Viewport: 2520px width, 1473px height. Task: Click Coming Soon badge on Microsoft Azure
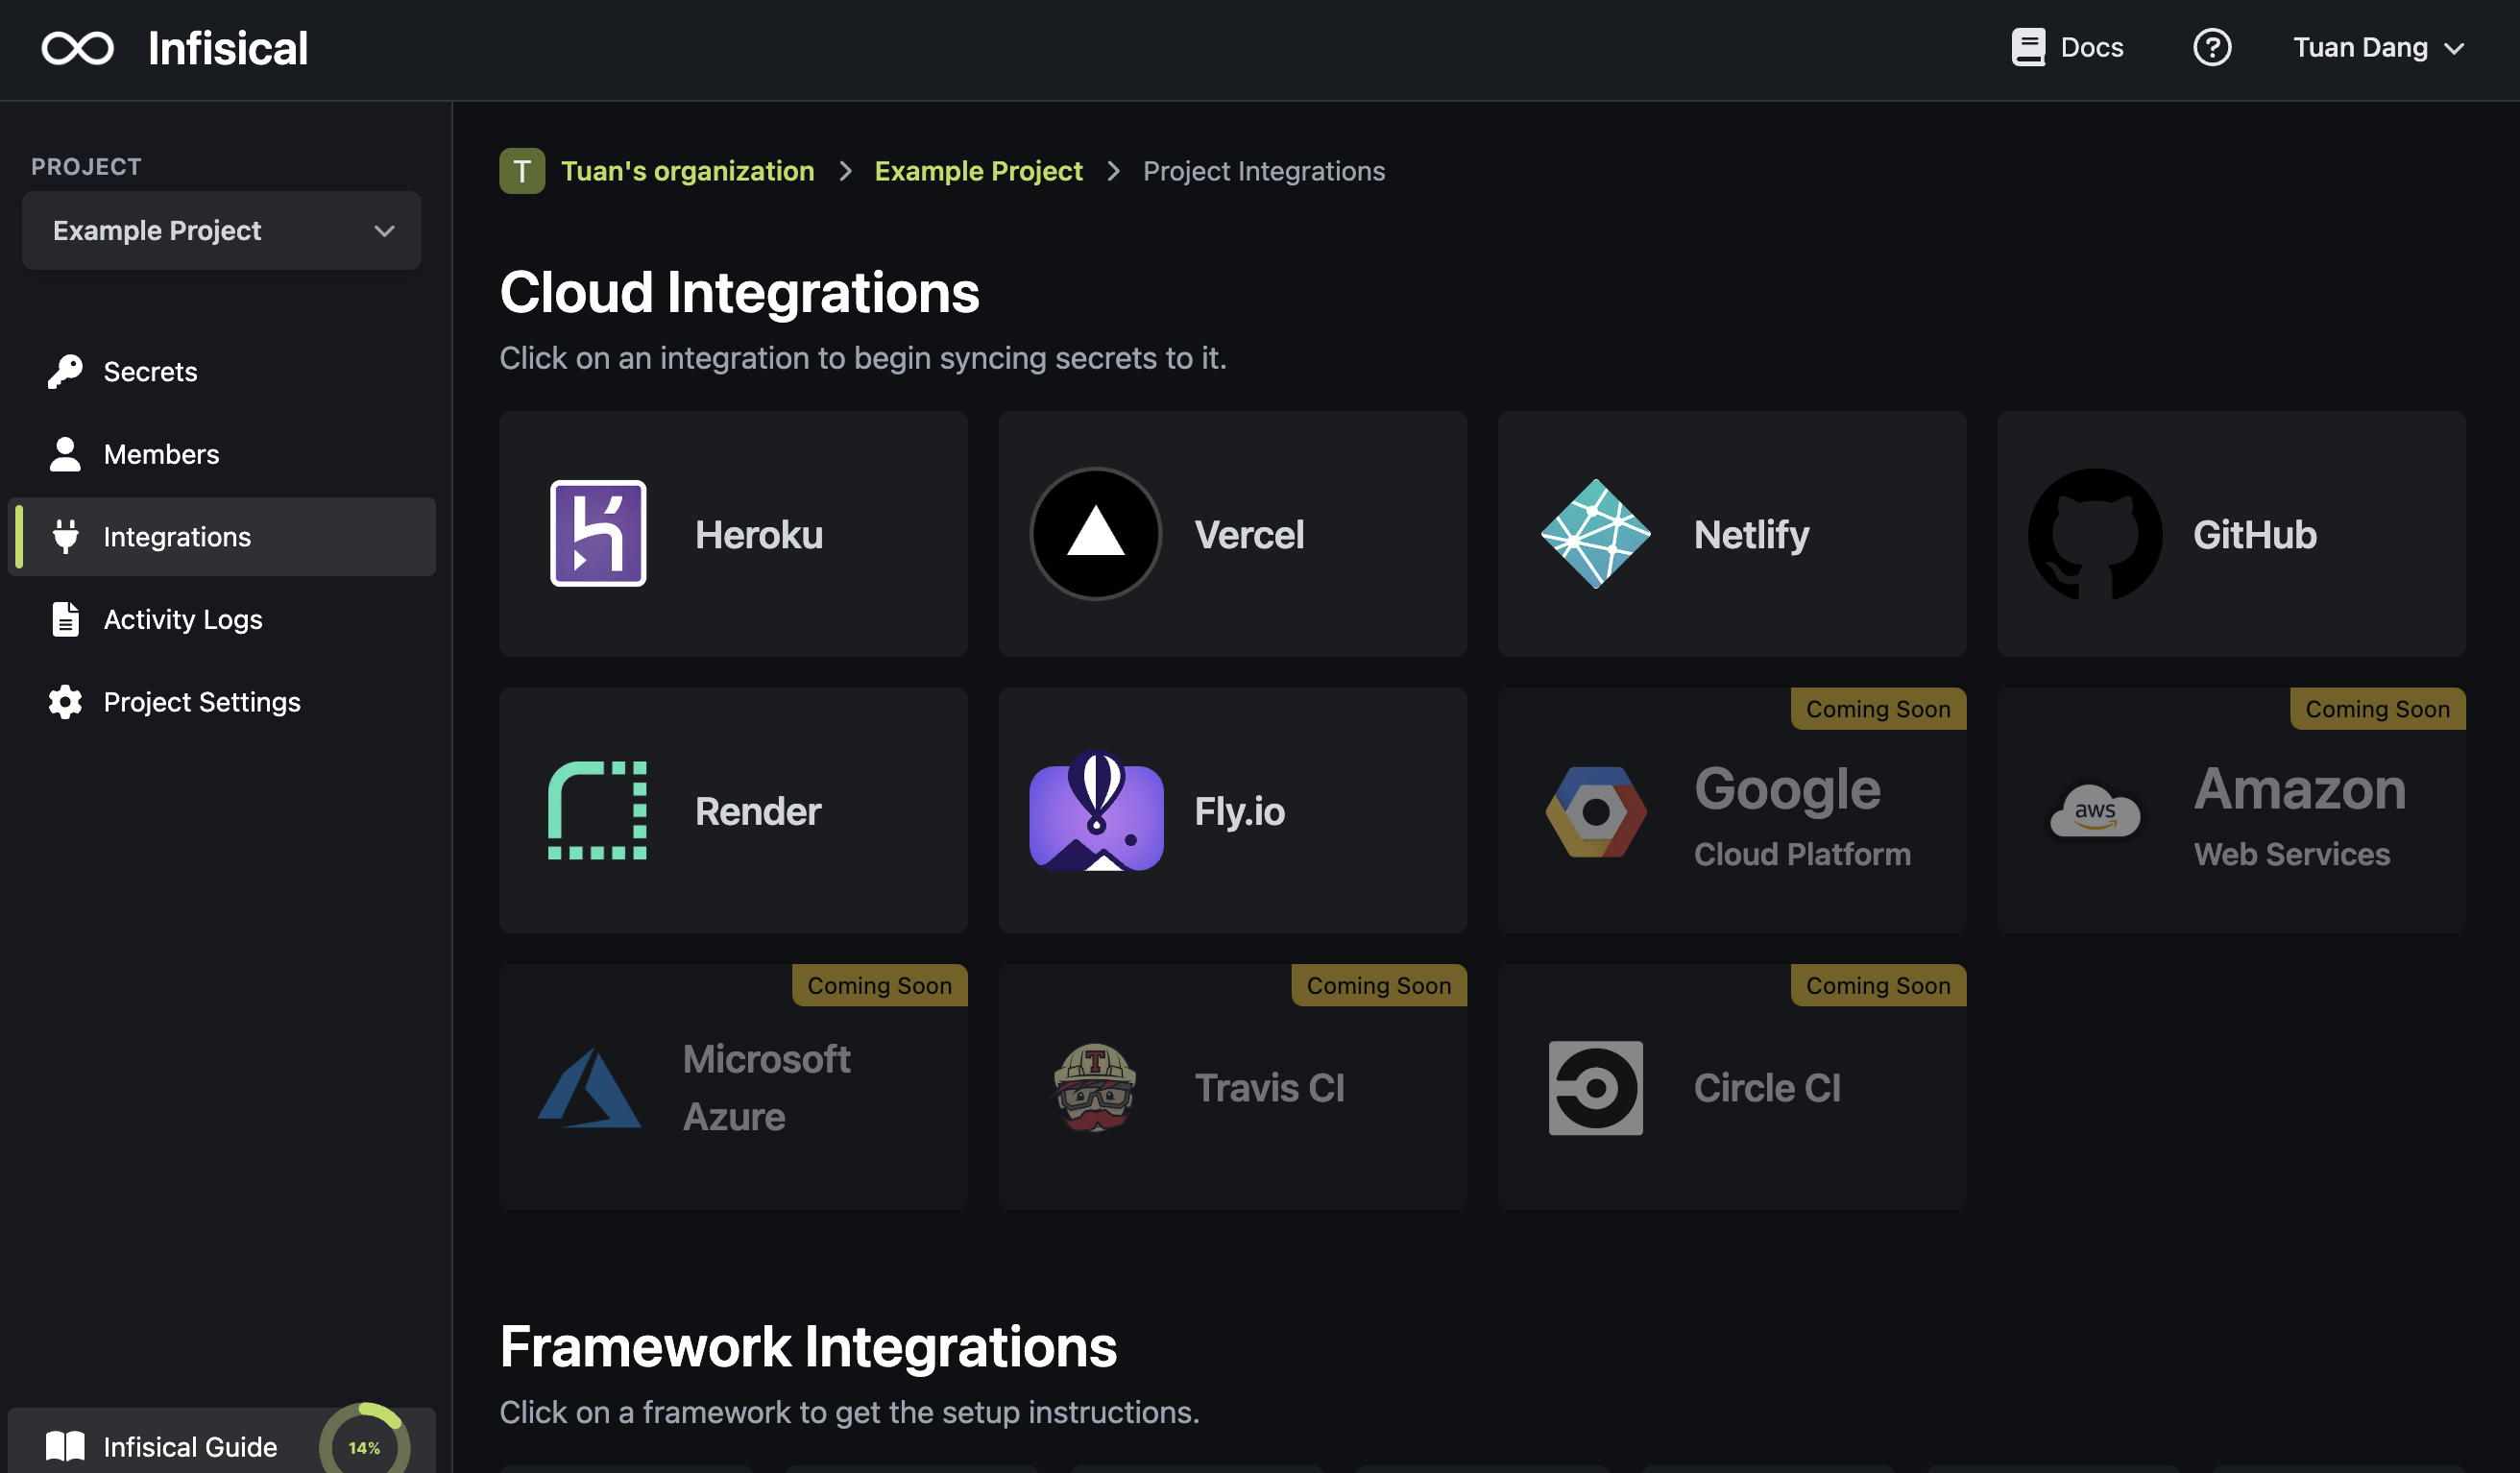click(x=879, y=985)
